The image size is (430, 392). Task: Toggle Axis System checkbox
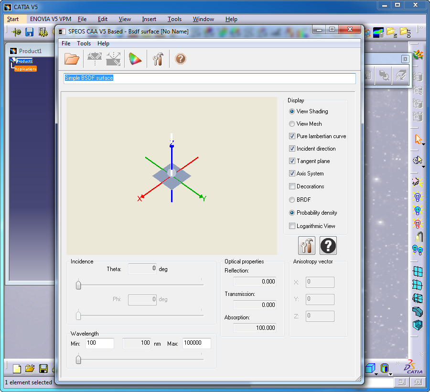[292, 174]
